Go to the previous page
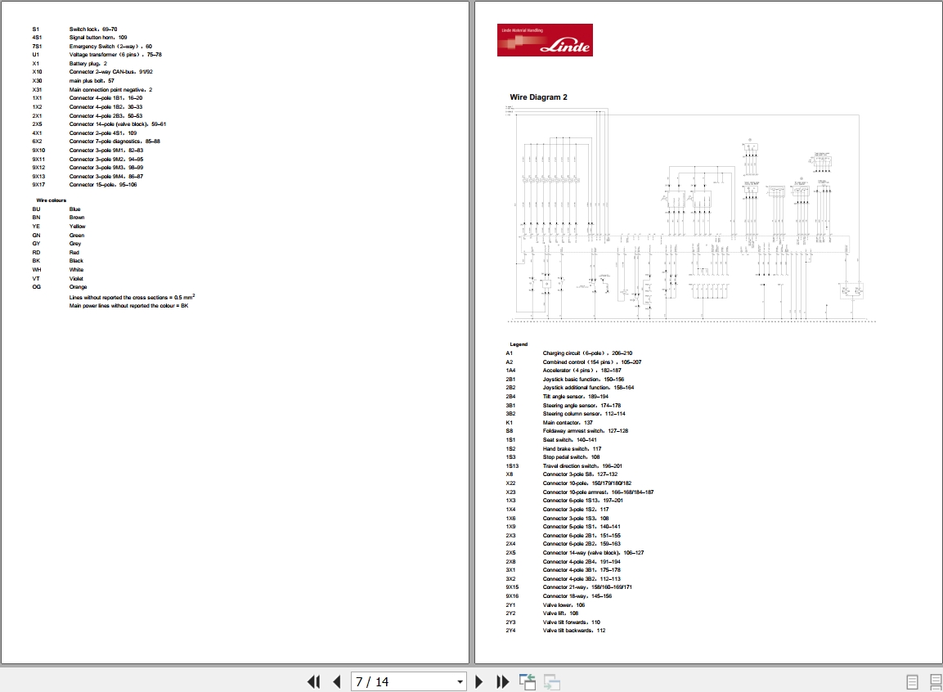 [336, 682]
